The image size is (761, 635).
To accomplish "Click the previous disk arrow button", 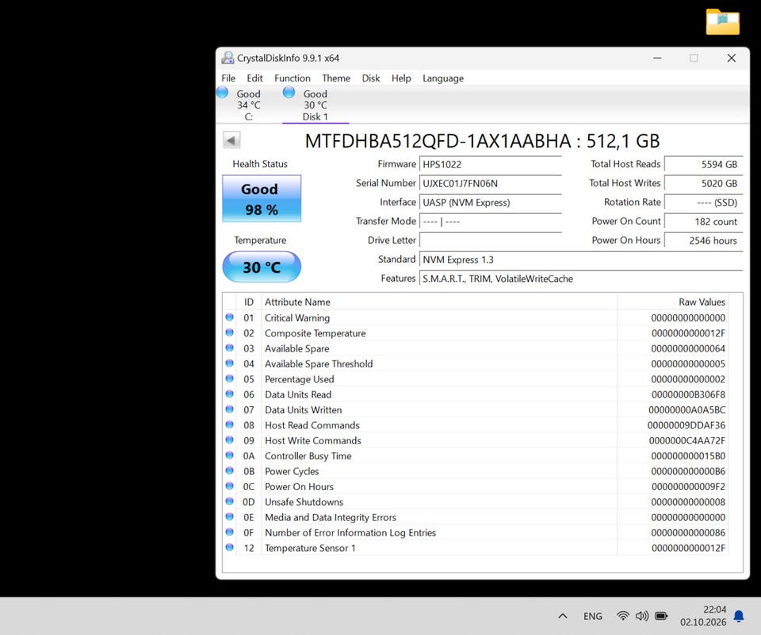I will coord(231,141).
